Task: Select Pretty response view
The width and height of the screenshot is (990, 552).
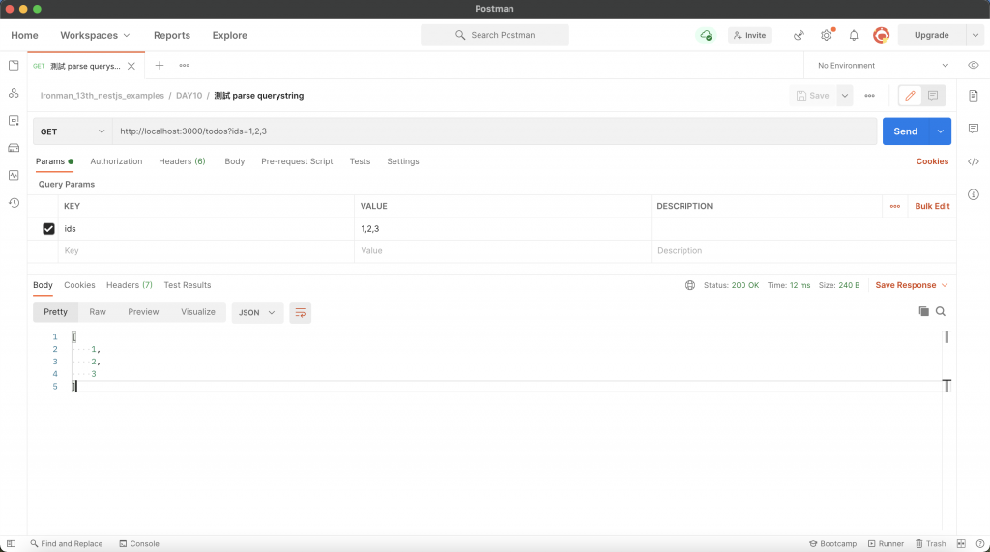Action: point(55,312)
